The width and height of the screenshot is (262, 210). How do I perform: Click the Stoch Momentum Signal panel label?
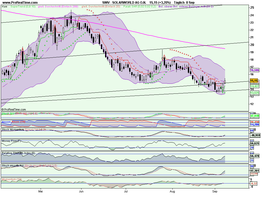click(x=24, y=130)
